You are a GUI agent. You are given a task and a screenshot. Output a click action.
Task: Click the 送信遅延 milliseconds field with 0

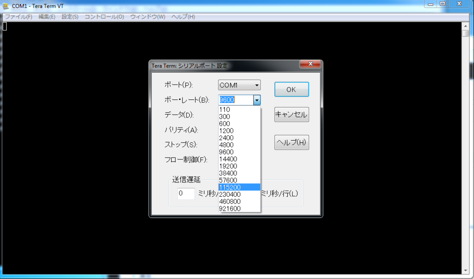coord(186,194)
